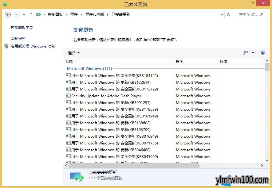Expand address bar history dropdown
The image size is (272, 188).
222,14
